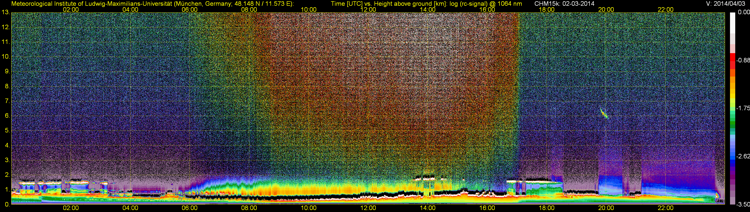Pick the white segment of the color bar
750x212 pixels.
pyautogui.click(x=732, y=23)
